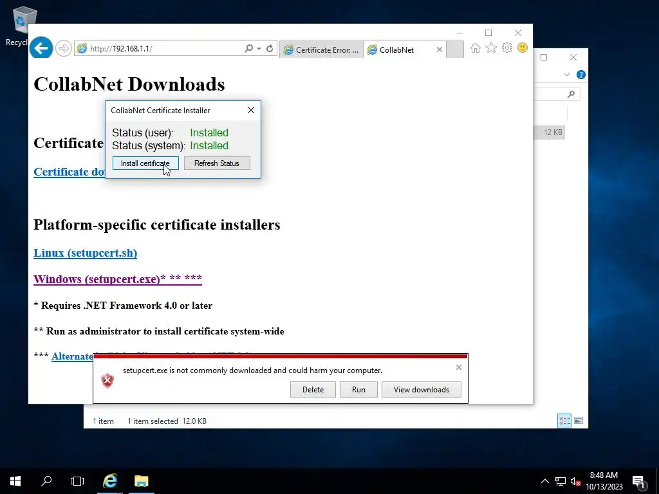
Task: Open Task View on taskbar
Action: [x=77, y=481]
